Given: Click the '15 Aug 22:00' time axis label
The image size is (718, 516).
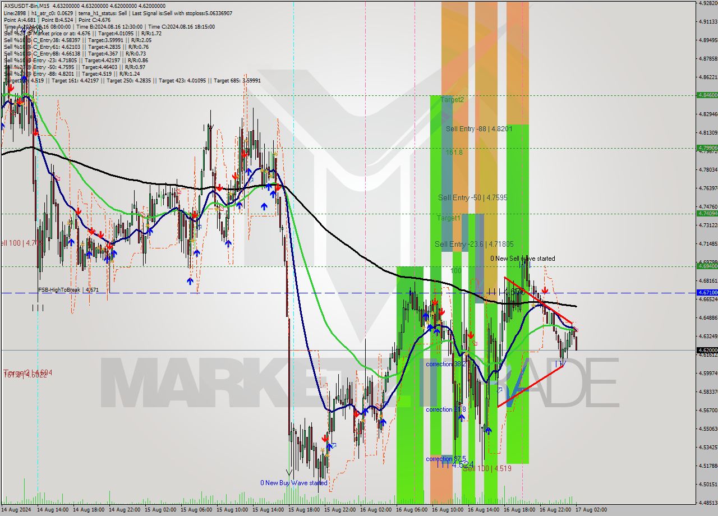Looking at the screenshot, I should 340,510.
